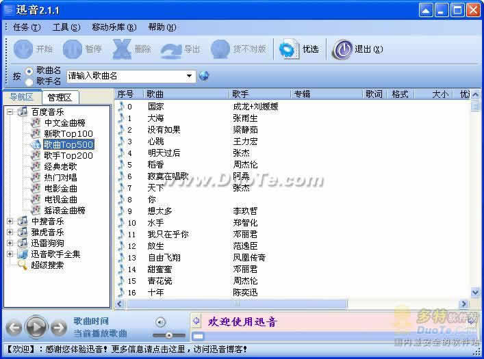Image resolution: width=484 pixels, height=359 pixels.
Task: Click the music note icon for 国家
Action: pyautogui.click(x=121, y=107)
